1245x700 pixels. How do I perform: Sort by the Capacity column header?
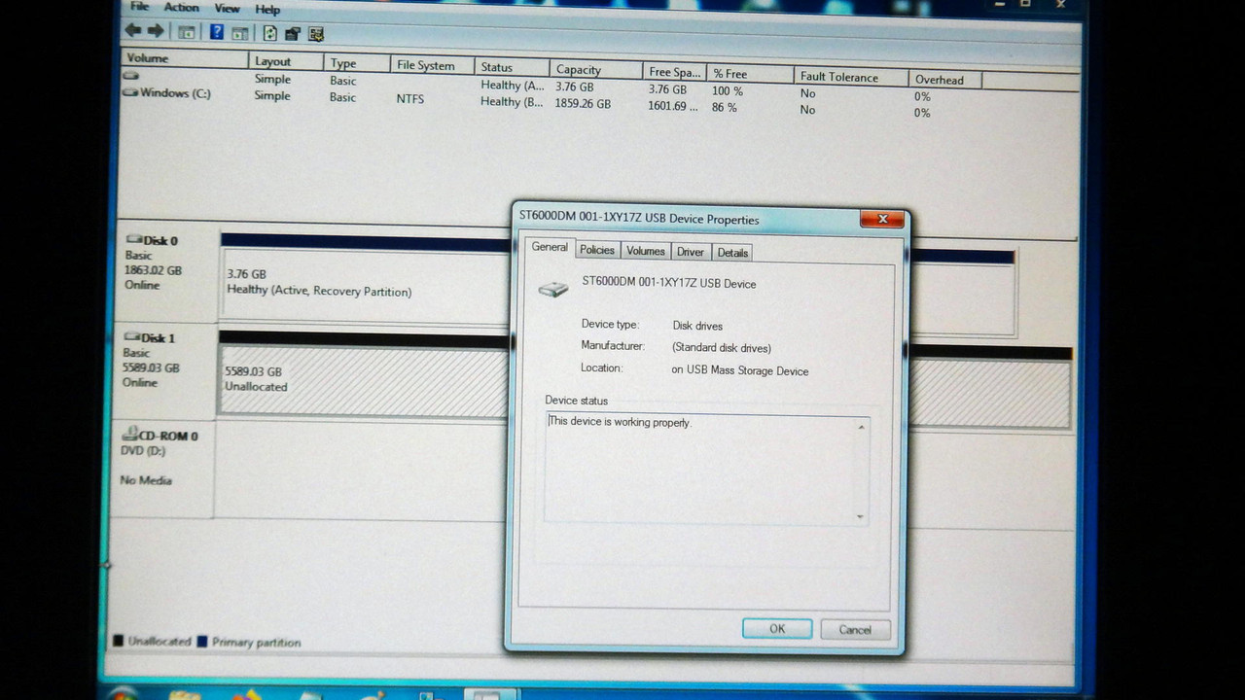[x=596, y=69]
